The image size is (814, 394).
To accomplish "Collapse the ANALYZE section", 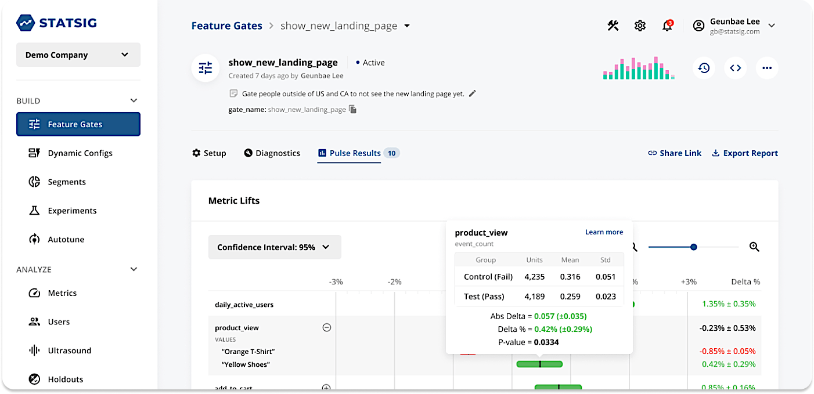I will 134,269.
